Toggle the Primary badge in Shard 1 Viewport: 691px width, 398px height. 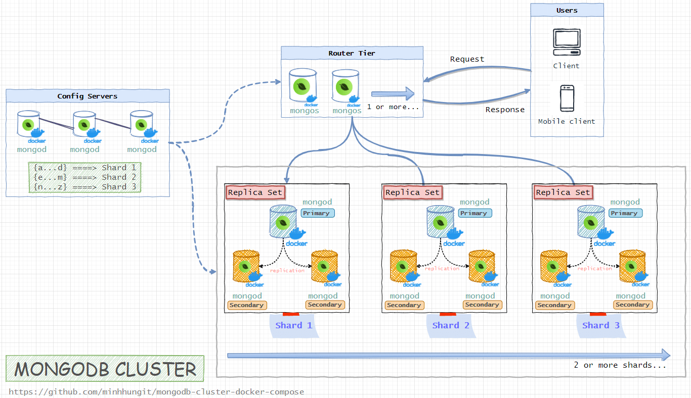click(317, 213)
